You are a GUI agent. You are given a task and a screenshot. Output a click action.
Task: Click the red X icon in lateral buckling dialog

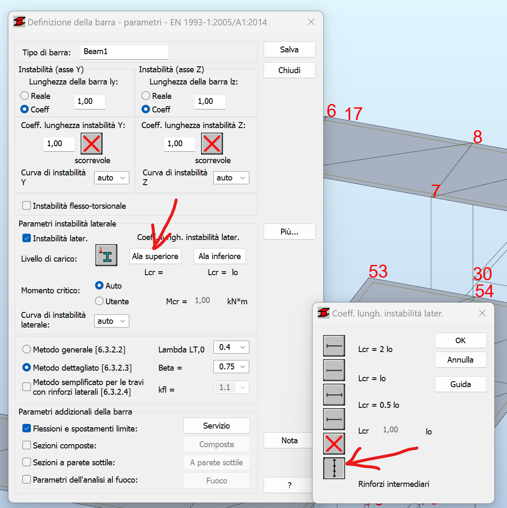[334, 443]
